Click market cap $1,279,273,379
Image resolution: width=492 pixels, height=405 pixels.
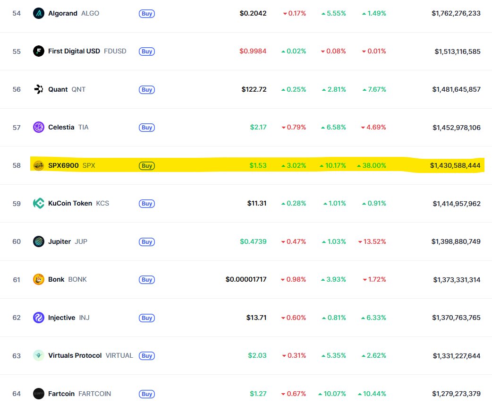coord(456,394)
